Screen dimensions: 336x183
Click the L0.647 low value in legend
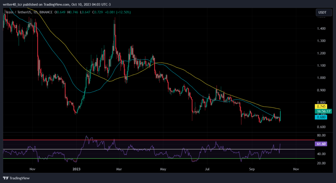point(85,12)
